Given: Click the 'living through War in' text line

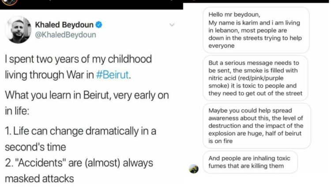Looking at the screenshot, I should pyautogui.click(x=49, y=75).
